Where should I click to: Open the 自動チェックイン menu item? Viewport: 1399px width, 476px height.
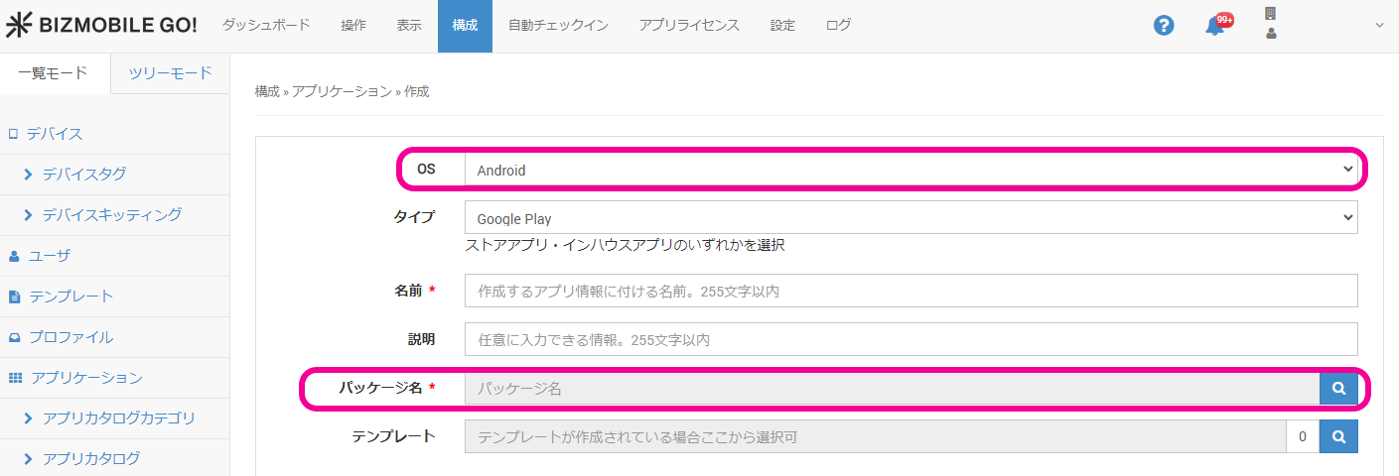point(558,26)
